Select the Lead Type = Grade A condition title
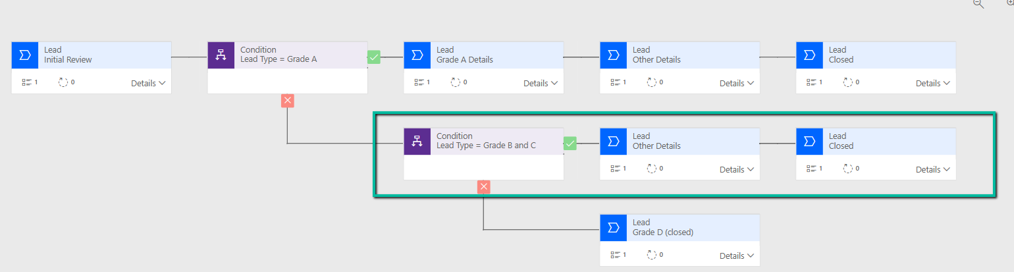The width and height of the screenshot is (1014, 272). click(279, 60)
